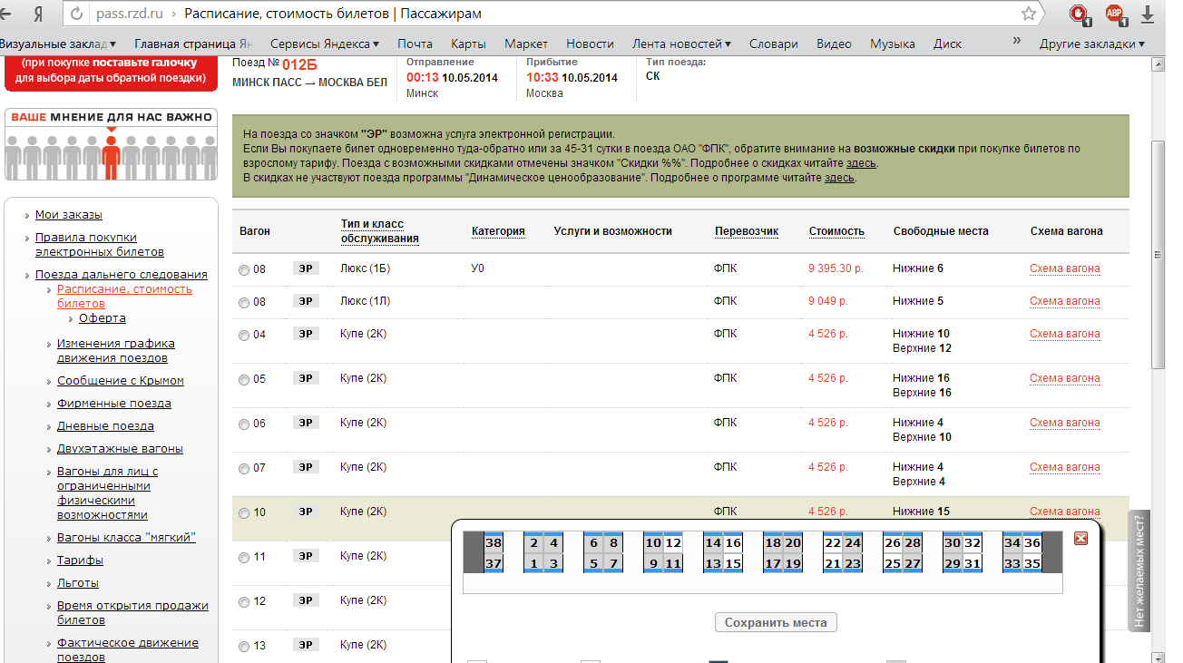Select the wagon 05 Купе radio button
1183x663 pixels.
click(243, 380)
